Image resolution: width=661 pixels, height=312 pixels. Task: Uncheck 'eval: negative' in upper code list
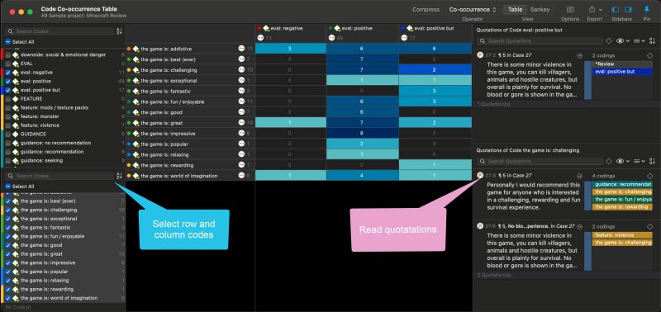click(x=8, y=73)
